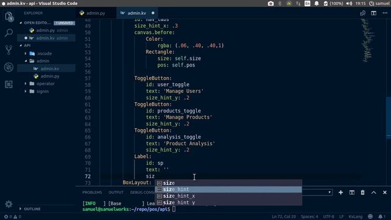This screenshot has height=220, width=391.
Task: Open editor more actions menu
Action: pyautogui.click(x=385, y=13)
